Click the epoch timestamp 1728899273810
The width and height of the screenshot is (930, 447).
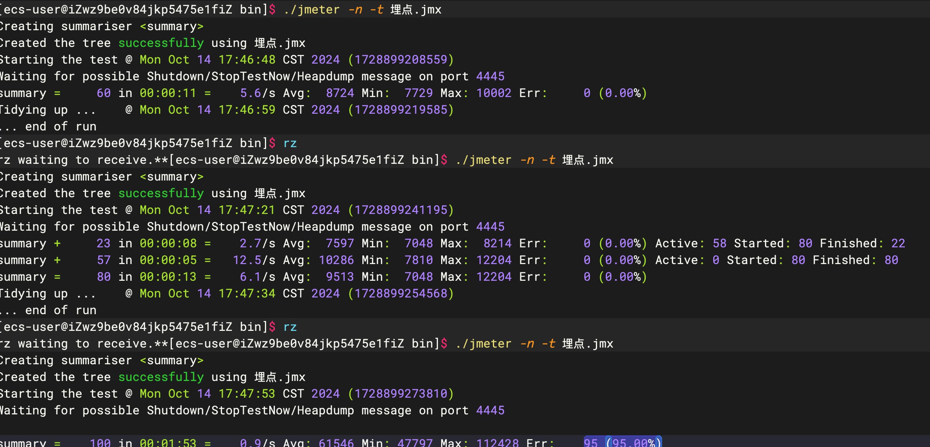tap(401, 394)
